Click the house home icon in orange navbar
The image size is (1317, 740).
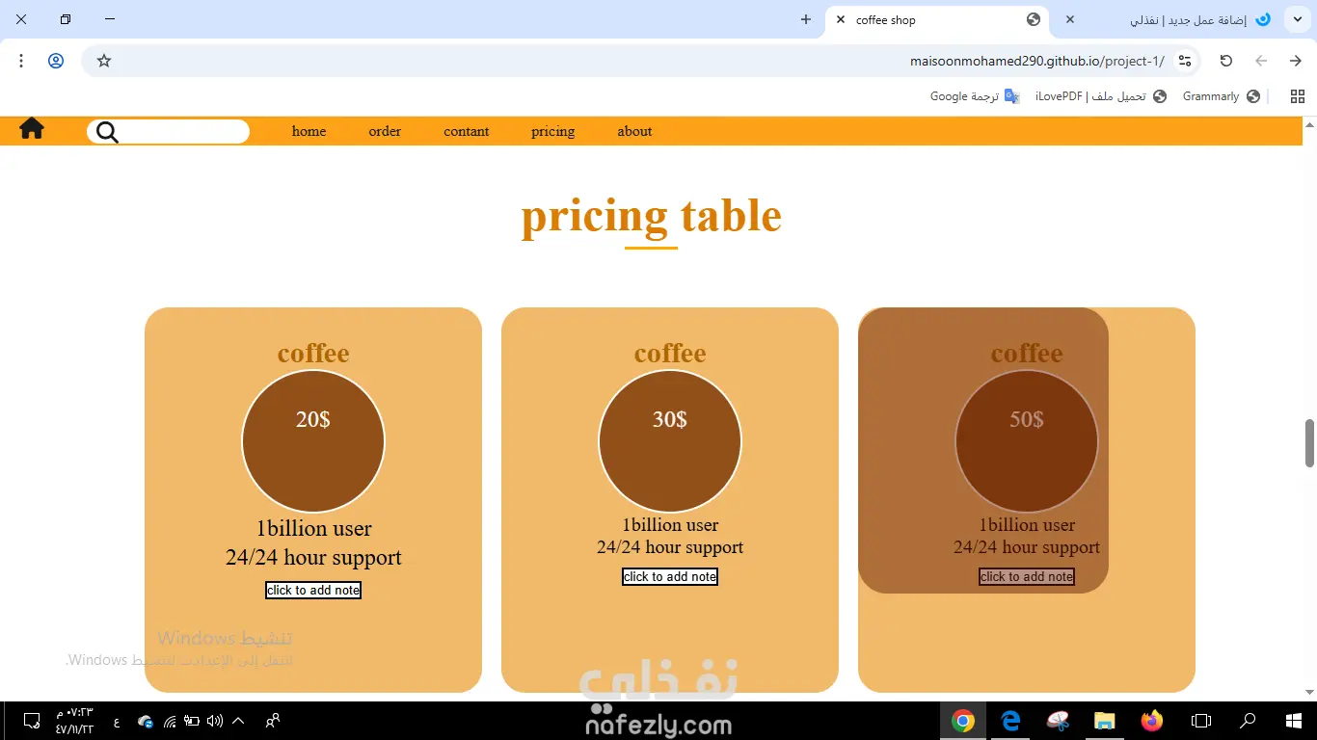(x=32, y=128)
